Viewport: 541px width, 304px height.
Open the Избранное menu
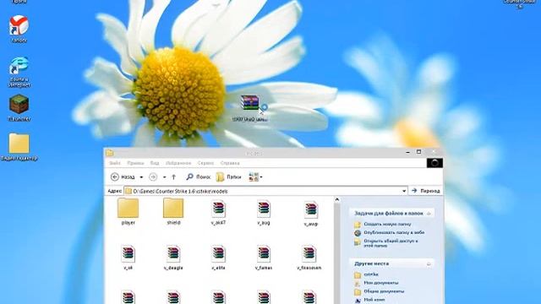(x=178, y=163)
